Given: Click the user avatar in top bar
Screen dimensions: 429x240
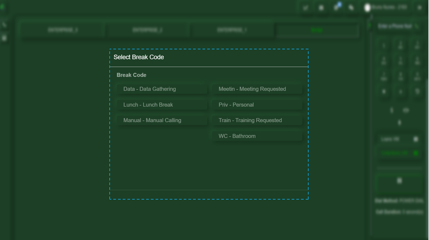Looking at the screenshot, I should (367, 8).
